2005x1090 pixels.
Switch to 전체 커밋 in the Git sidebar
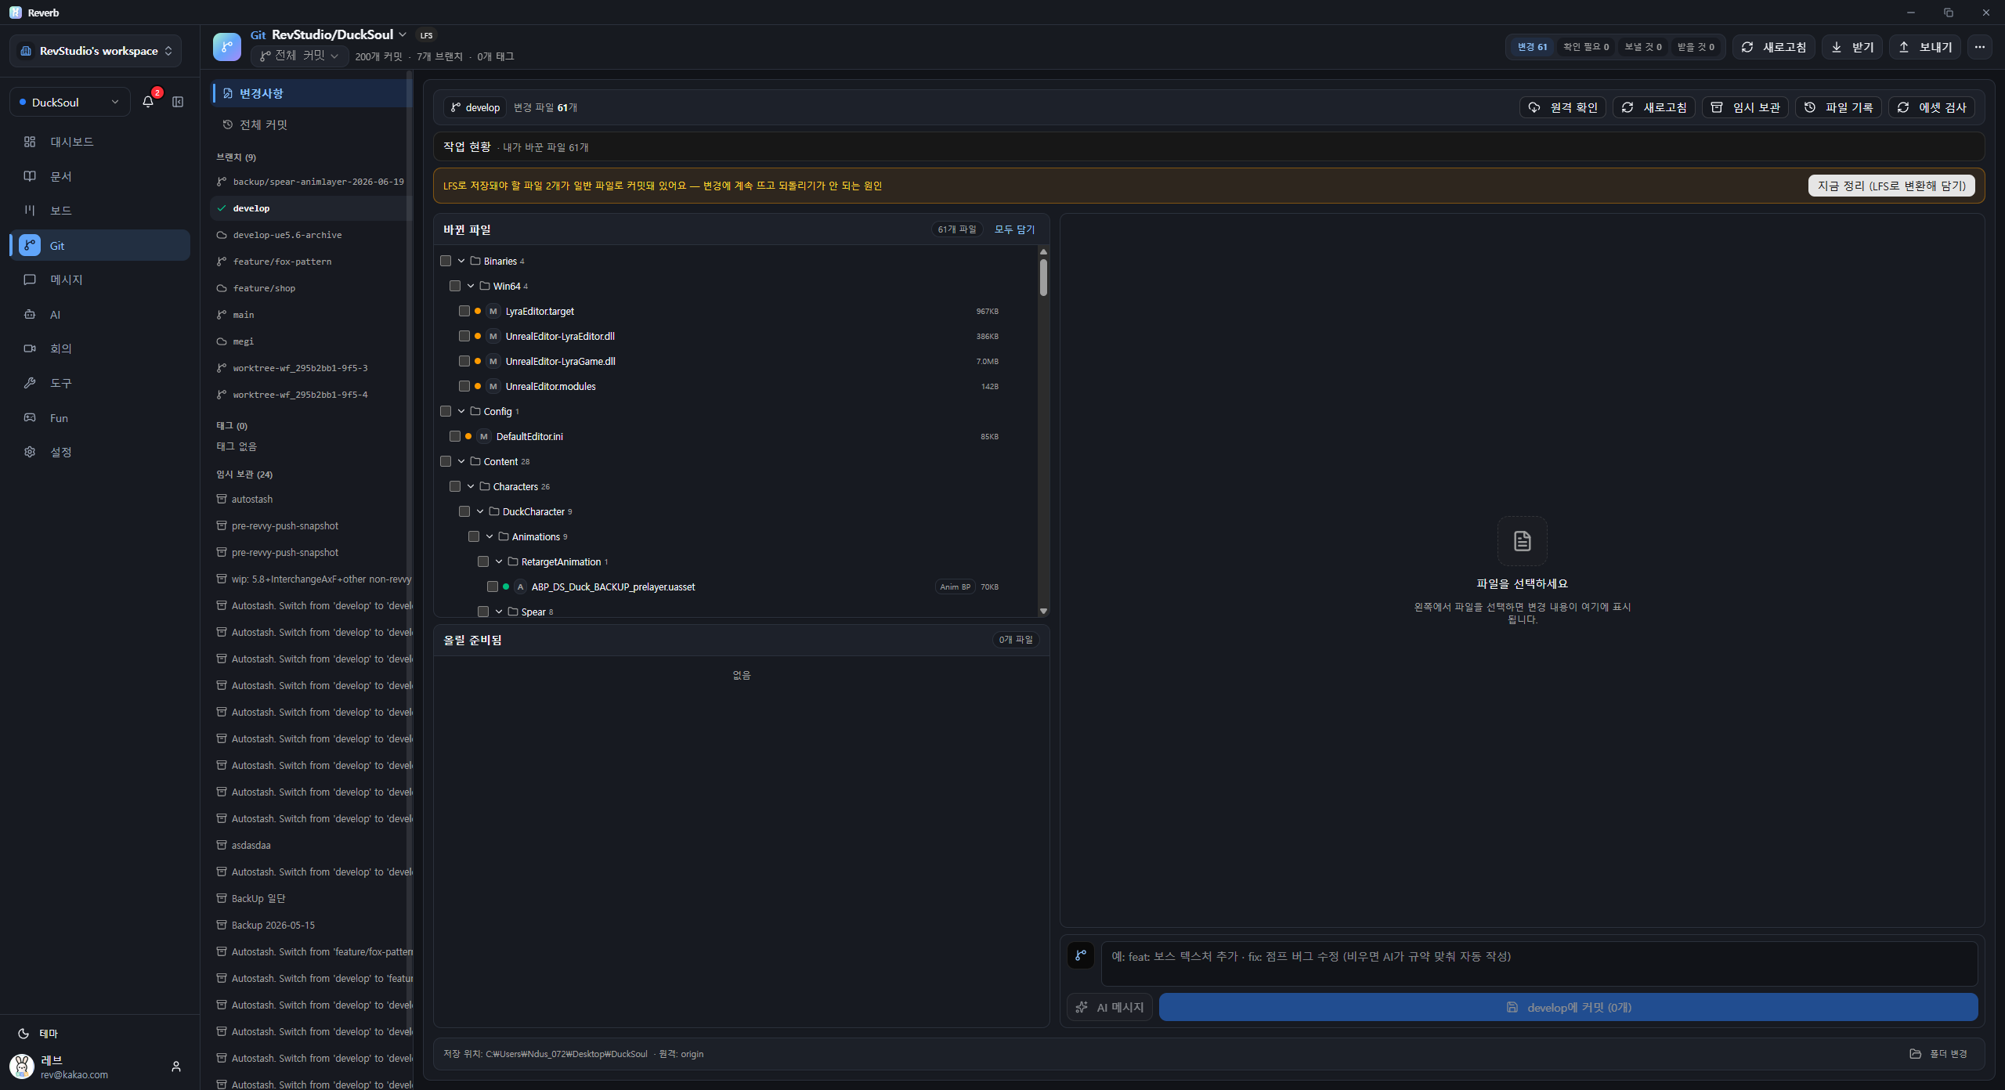click(312, 125)
